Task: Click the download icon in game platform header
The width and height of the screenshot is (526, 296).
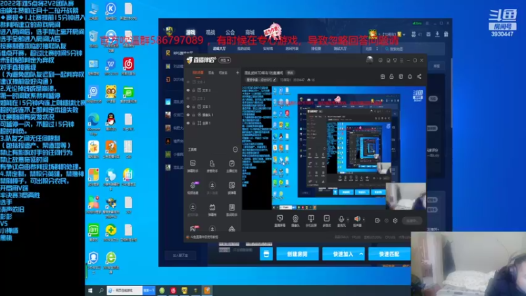Action: pyautogui.click(x=437, y=34)
